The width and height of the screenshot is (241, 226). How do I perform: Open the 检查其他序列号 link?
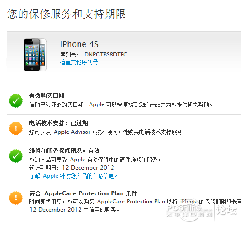(79, 62)
